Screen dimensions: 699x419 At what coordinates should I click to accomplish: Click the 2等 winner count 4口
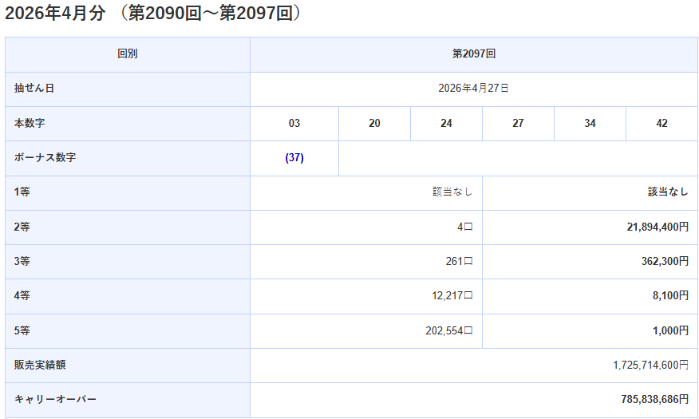click(x=464, y=227)
